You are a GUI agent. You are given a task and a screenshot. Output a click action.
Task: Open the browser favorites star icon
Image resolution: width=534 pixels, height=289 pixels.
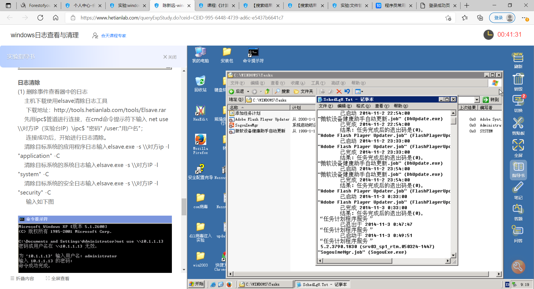coord(464,18)
